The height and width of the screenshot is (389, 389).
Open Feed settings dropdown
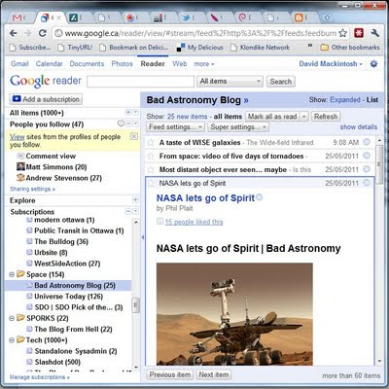(x=175, y=127)
